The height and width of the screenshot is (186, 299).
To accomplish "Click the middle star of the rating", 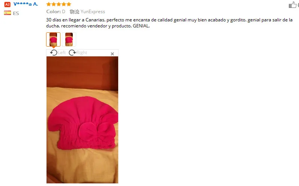I will coord(59,4).
